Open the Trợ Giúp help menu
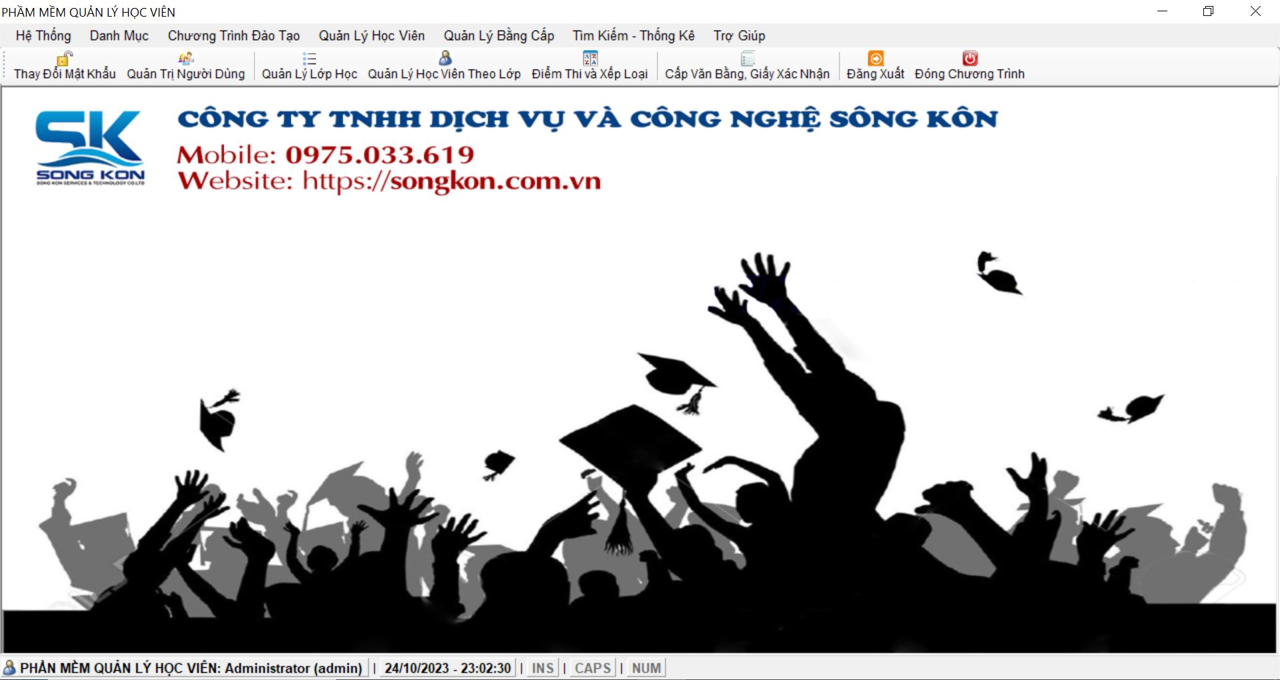1280x680 pixels. [739, 36]
